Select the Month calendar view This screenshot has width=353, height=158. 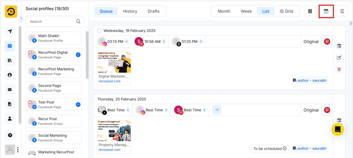[x=224, y=11]
